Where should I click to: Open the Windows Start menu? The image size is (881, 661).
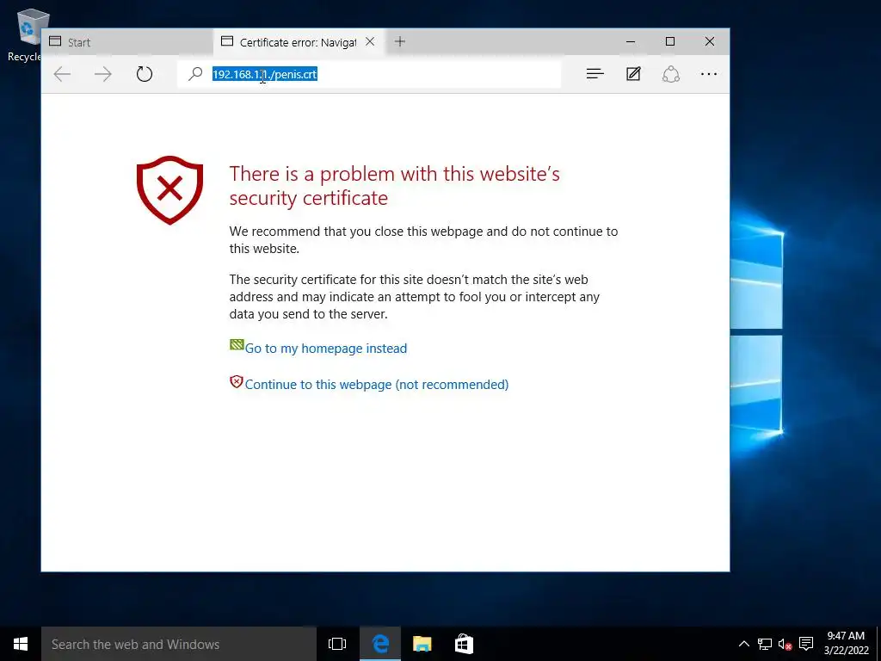[21, 644]
